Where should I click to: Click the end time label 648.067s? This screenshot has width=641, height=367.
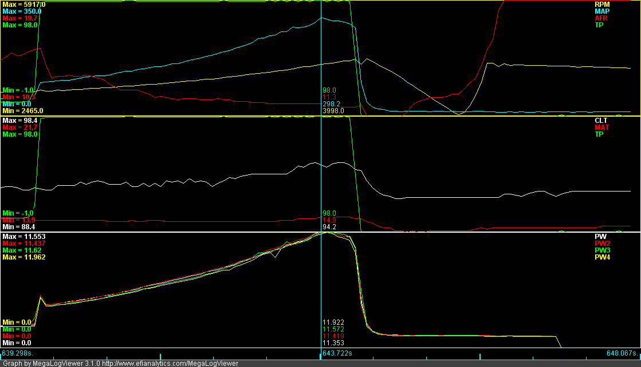pyautogui.click(x=623, y=353)
